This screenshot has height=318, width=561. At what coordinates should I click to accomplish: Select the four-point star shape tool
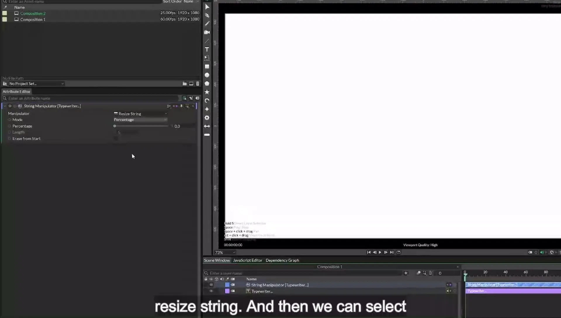pos(207,109)
